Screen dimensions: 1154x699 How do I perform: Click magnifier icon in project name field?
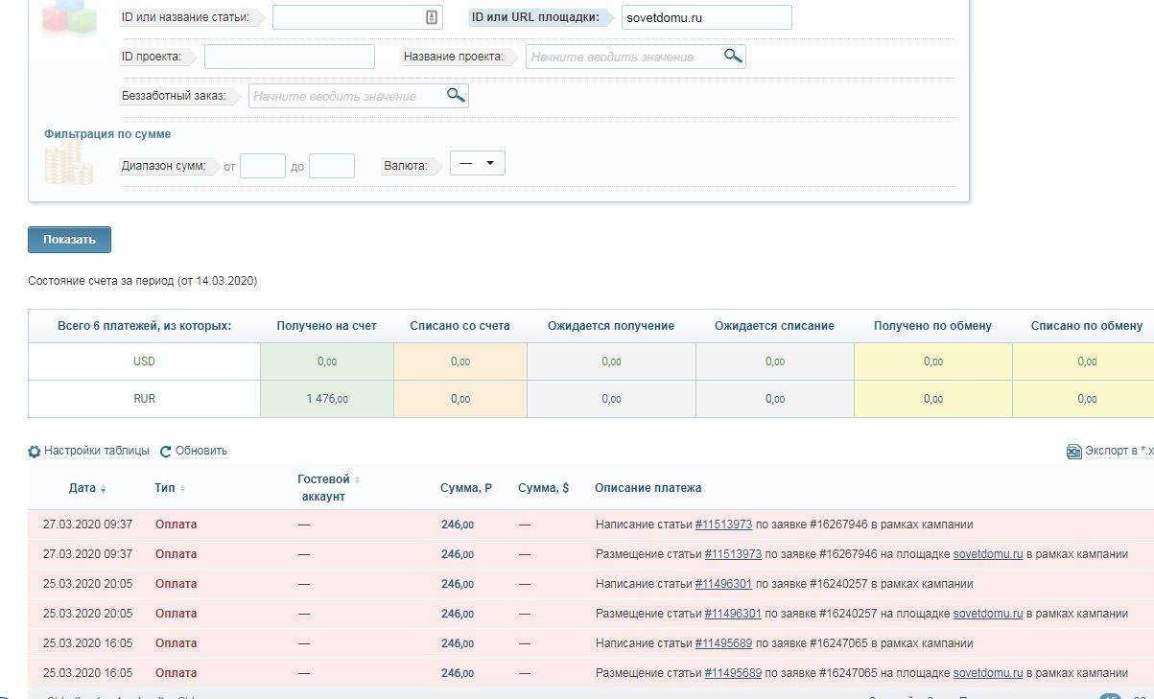coord(733,56)
